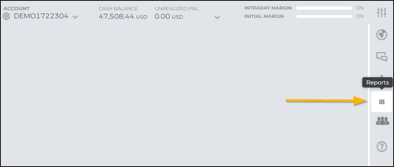This screenshot has height=167, width=394.
Task: Click the alerts triangle icon behind tooltip
Action: tap(382, 76)
